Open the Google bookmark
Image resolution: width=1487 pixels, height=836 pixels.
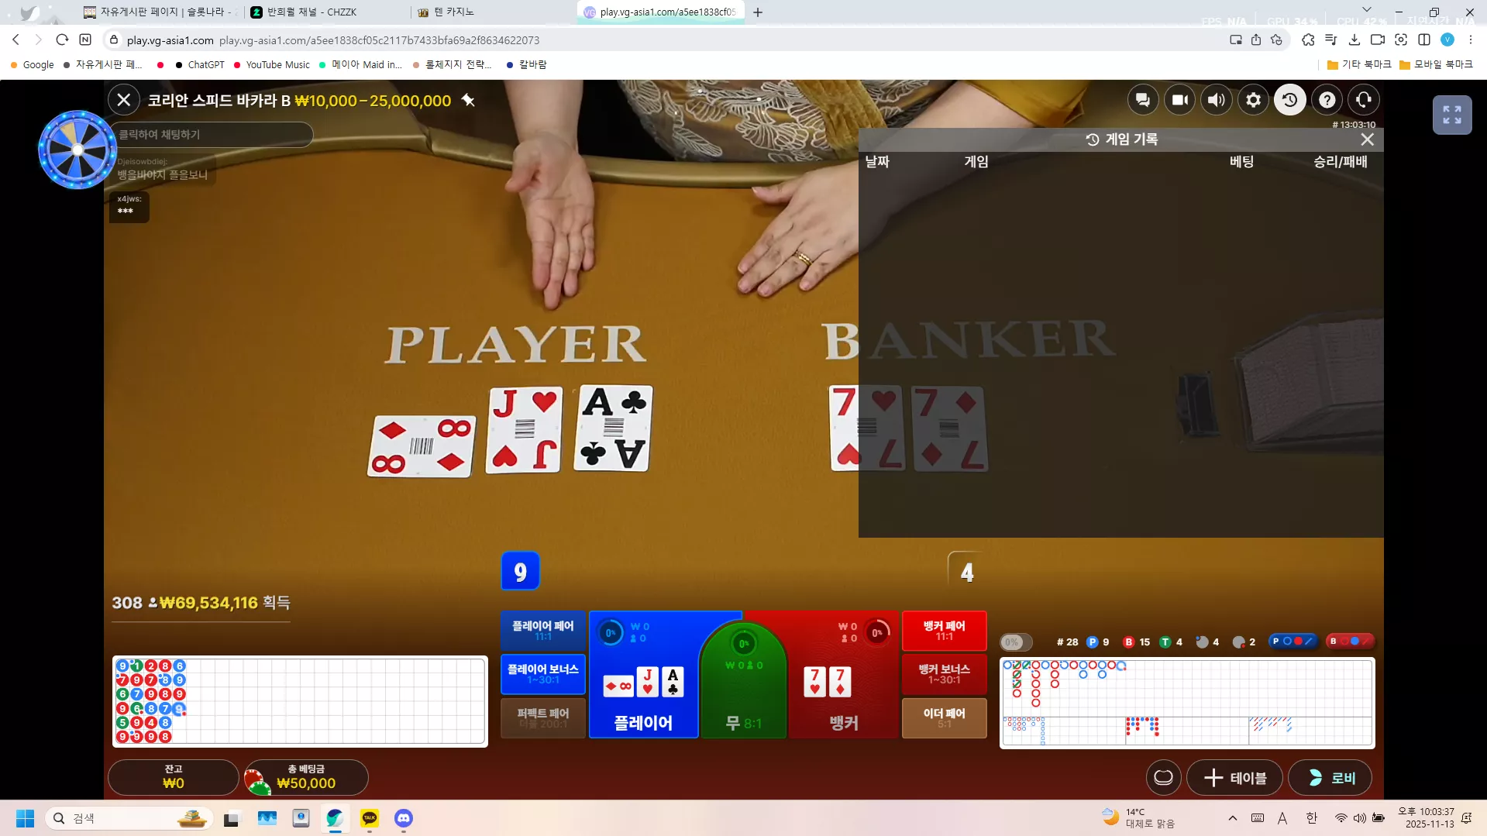[x=32, y=65]
